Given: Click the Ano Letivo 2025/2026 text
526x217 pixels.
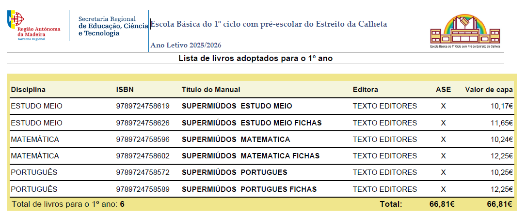Looking at the screenshot, I should click(186, 45).
